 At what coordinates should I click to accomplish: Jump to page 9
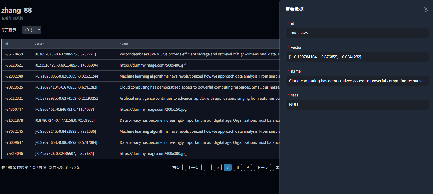(248, 167)
